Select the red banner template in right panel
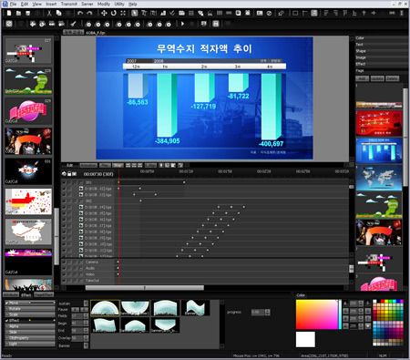The height and width of the screenshot is (360, 410). [379, 123]
